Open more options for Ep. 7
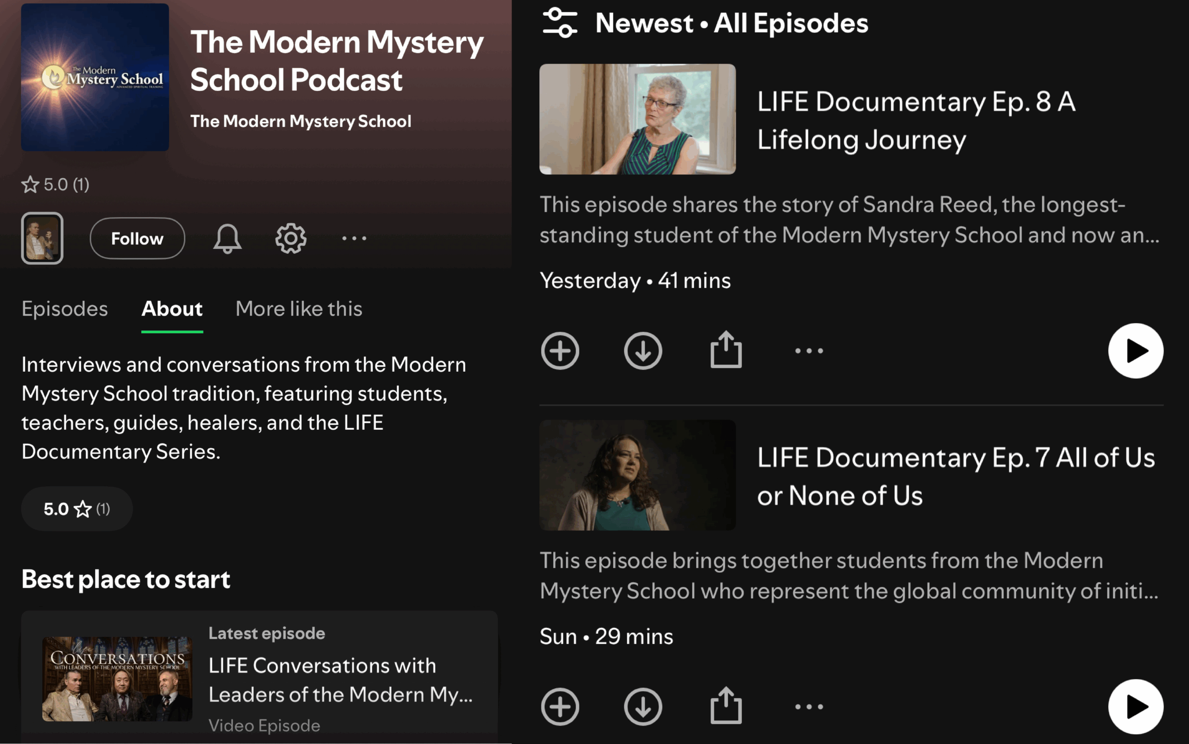Image resolution: width=1189 pixels, height=744 pixels. point(809,706)
